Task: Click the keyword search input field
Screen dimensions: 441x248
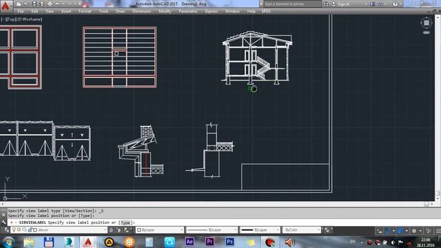Action: click(x=292, y=4)
